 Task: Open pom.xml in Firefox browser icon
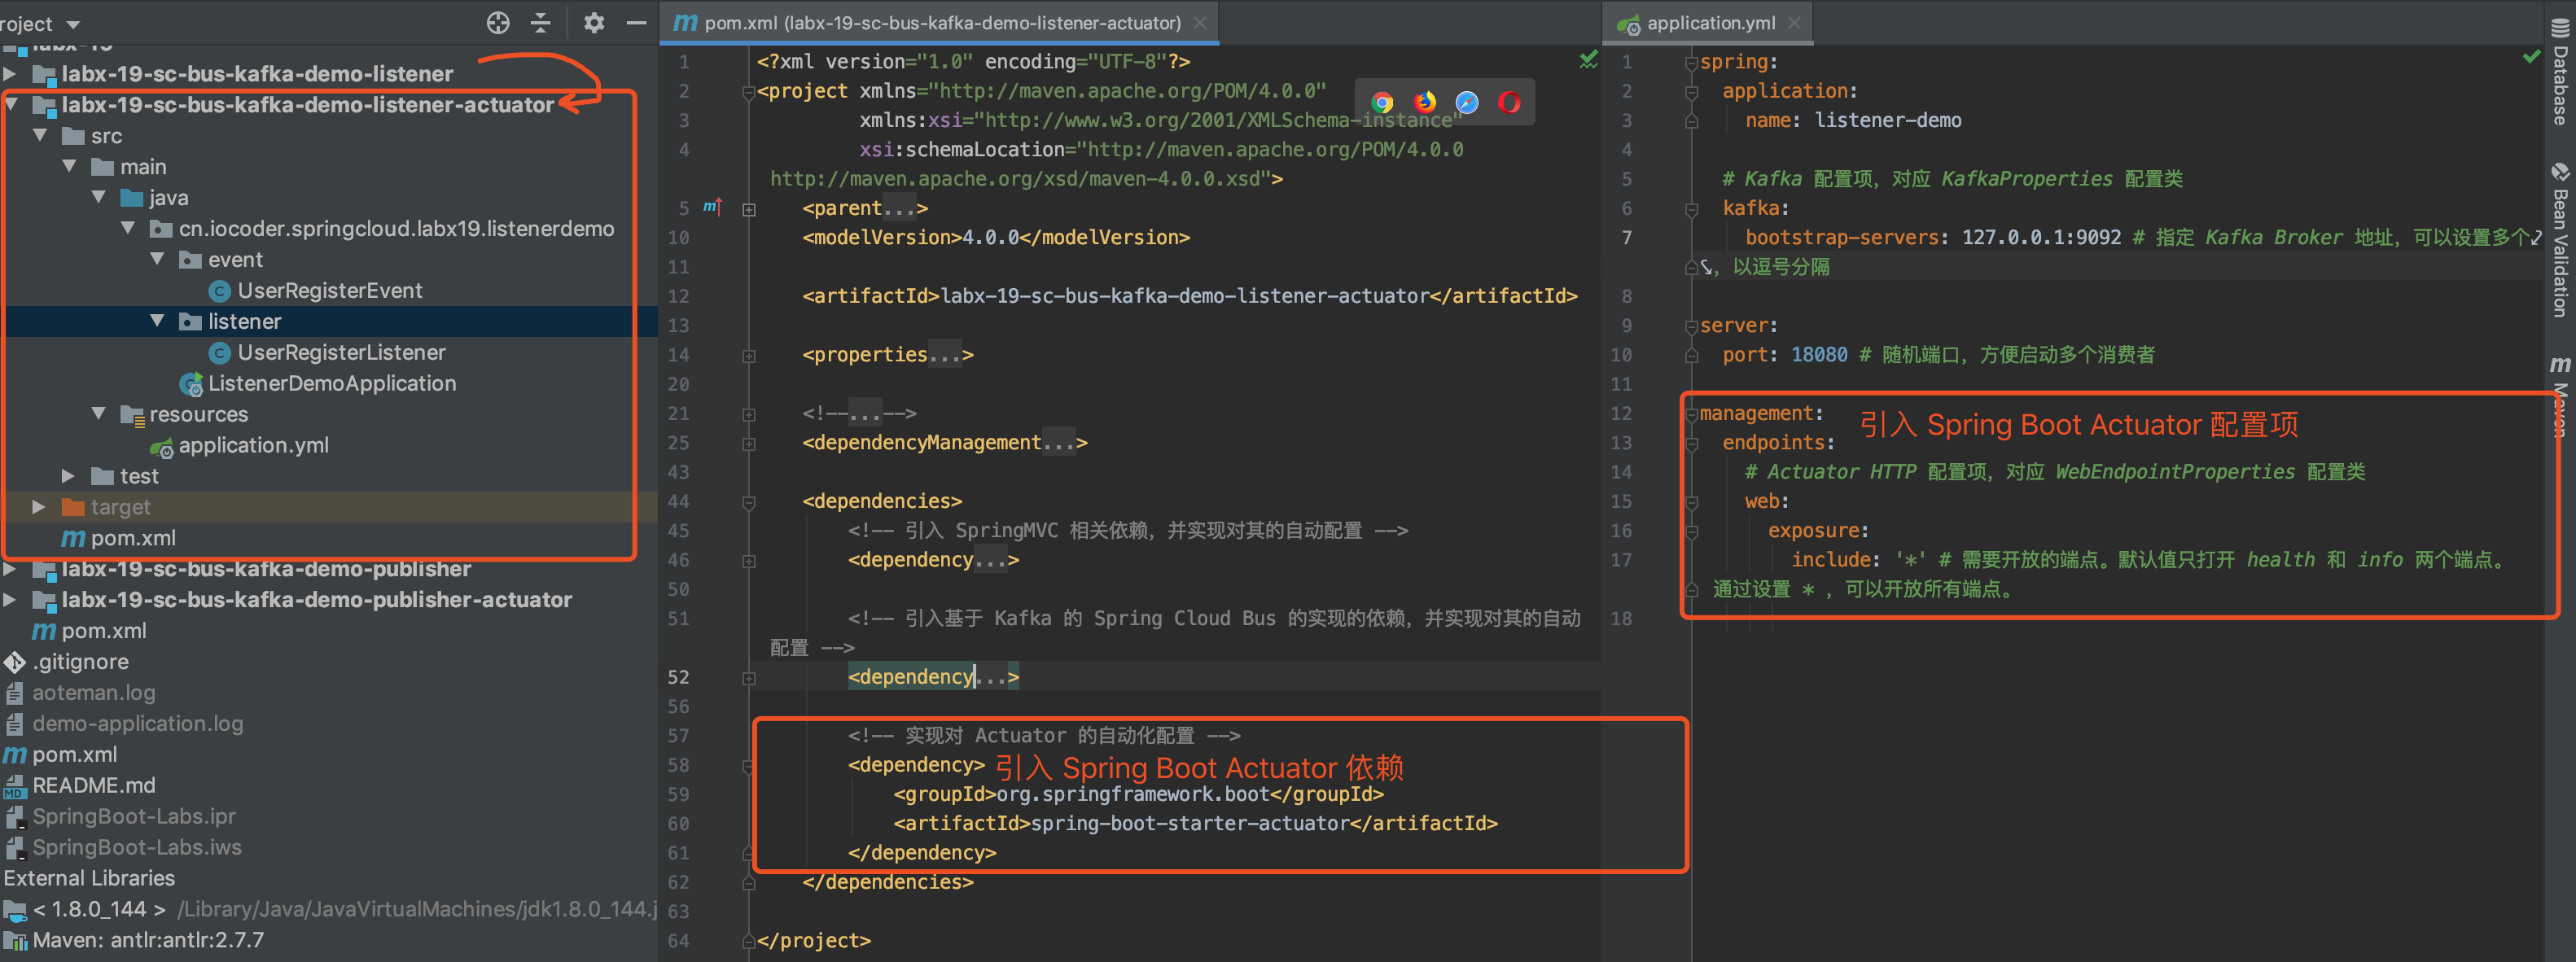coord(1424,102)
